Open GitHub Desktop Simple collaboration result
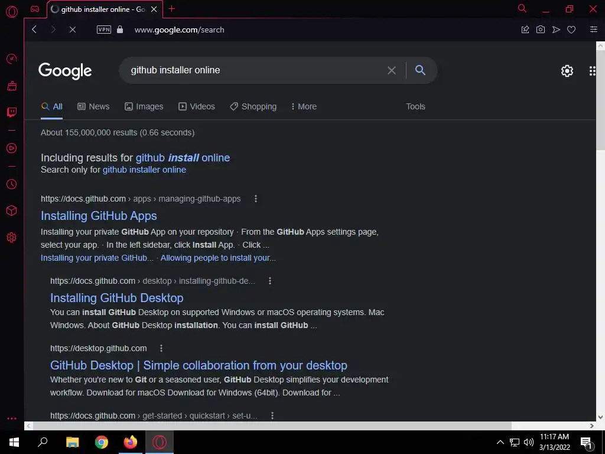Image resolution: width=605 pixels, height=454 pixels. pyautogui.click(x=199, y=365)
